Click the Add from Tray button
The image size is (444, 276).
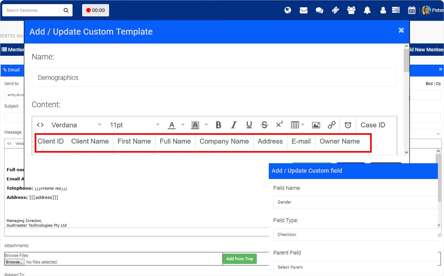point(240,259)
